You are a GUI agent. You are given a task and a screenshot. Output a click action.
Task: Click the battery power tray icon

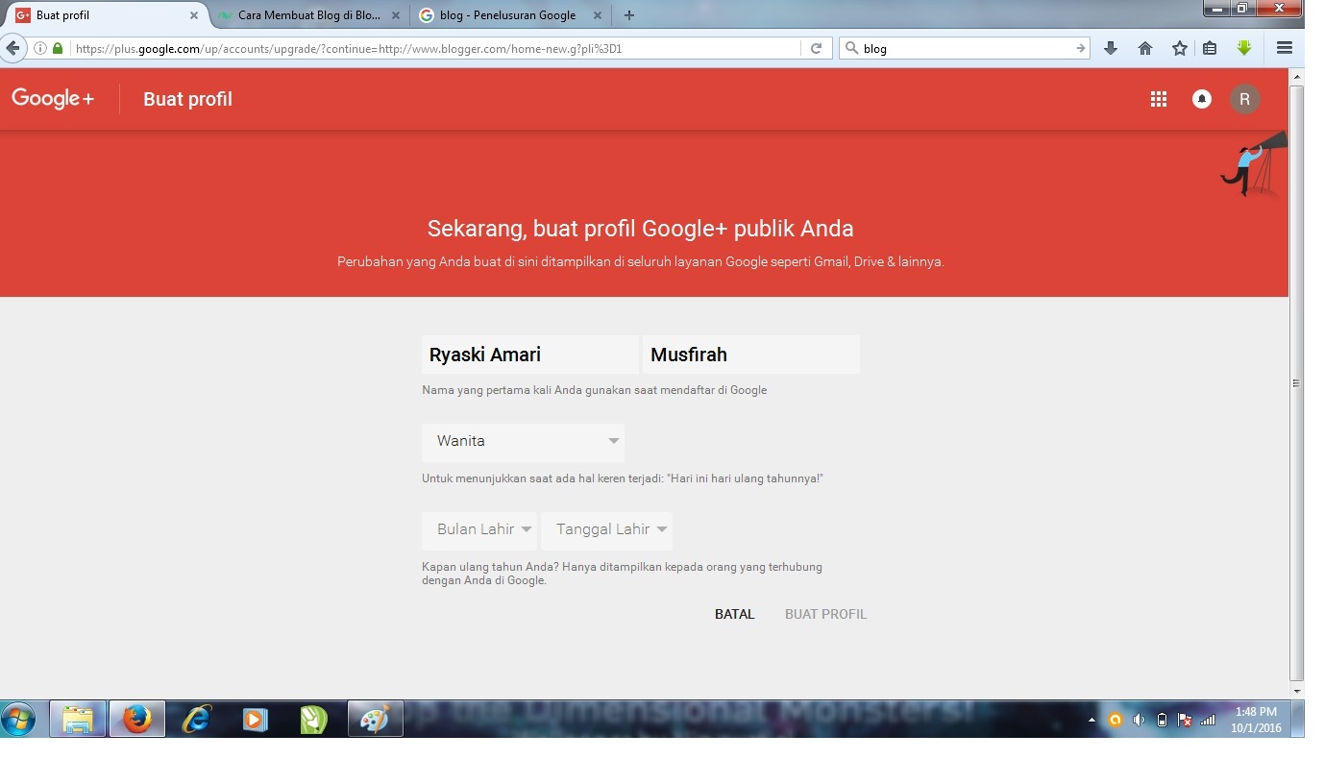[x=1162, y=720]
